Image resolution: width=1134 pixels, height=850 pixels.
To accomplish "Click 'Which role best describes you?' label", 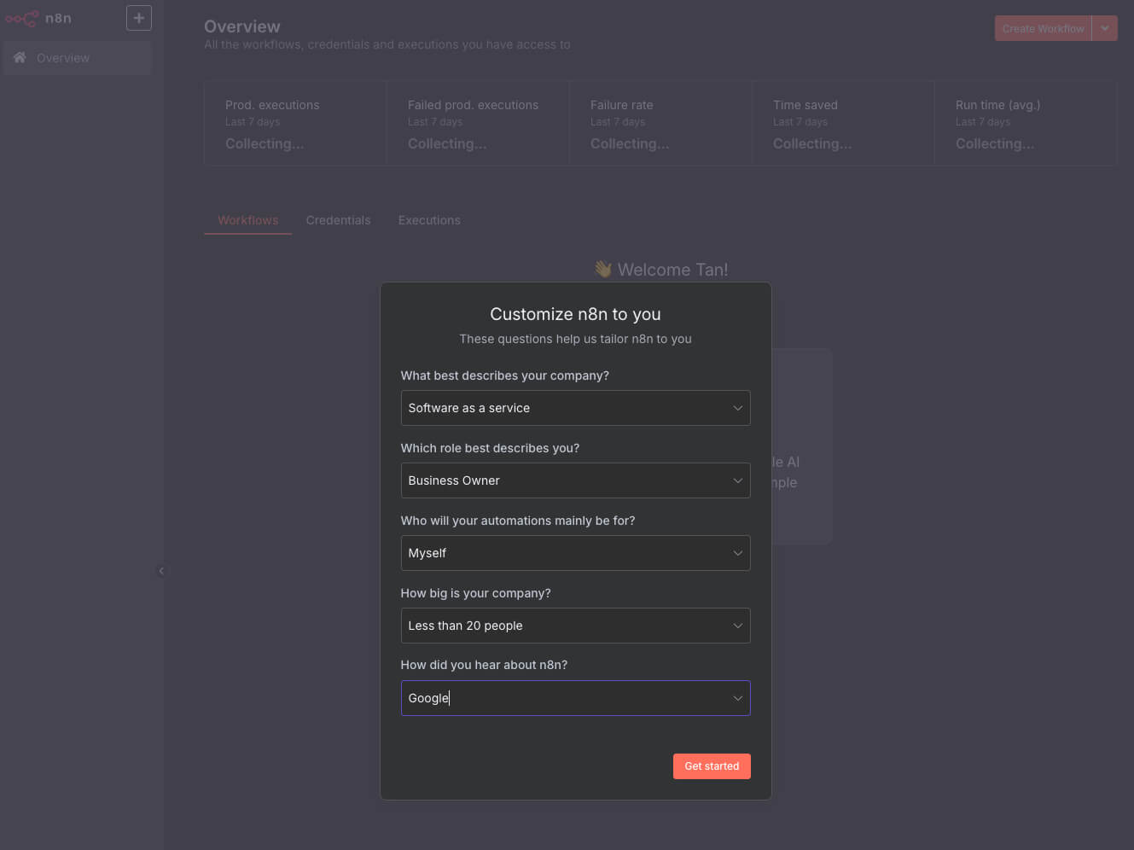I will 490,448.
